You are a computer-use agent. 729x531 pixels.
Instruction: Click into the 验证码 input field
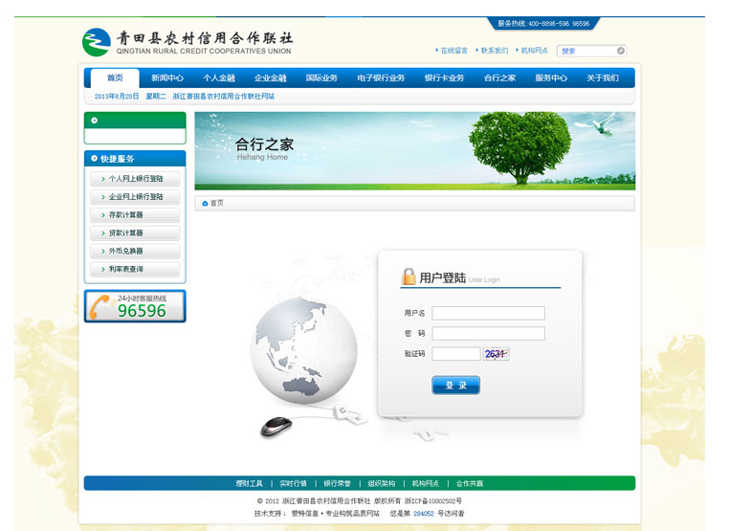455,354
